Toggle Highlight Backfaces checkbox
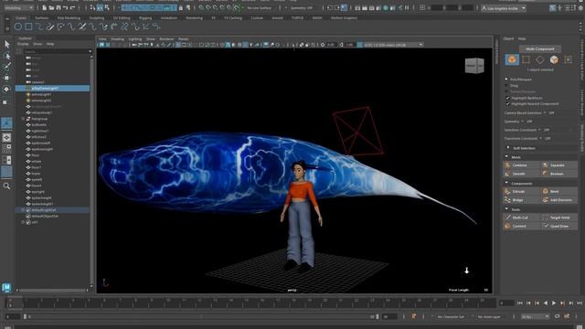The width and height of the screenshot is (585, 329). pos(507,98)
